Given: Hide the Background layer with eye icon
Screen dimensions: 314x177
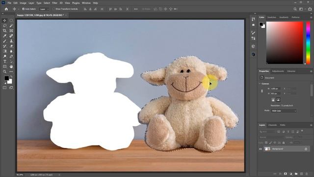Looking at the screenshot, I should (261, 149).
